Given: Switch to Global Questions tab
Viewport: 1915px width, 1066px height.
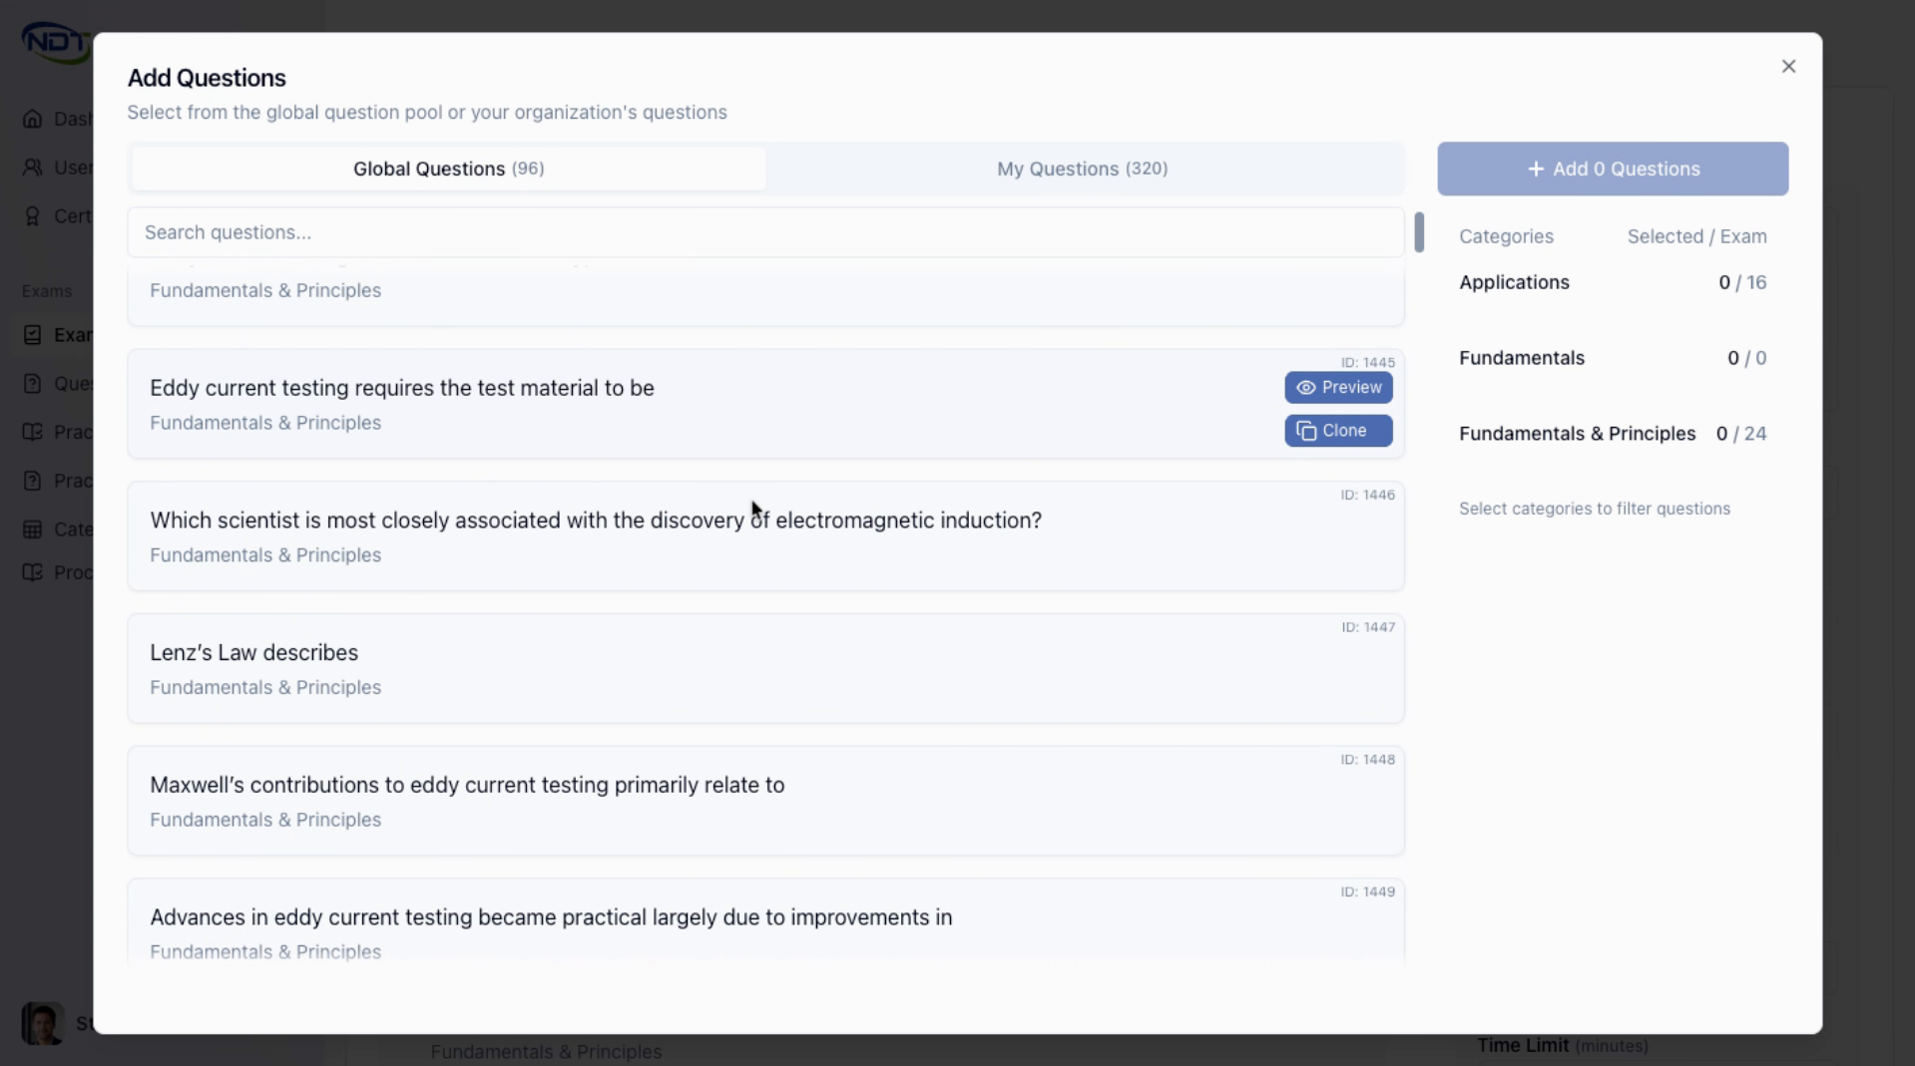Looking at the screenshot, I should click(x=449, y=169).
